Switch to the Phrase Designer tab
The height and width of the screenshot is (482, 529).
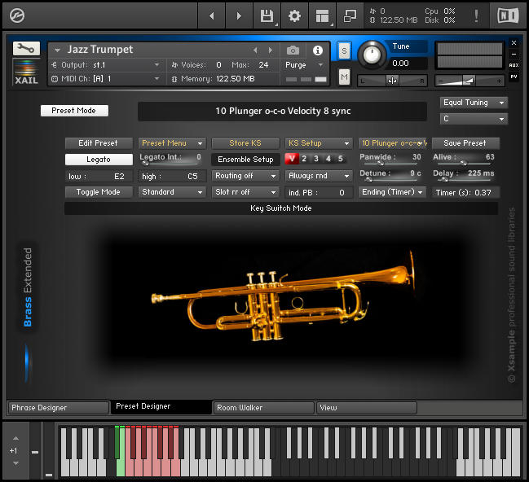tap(59, 408)
